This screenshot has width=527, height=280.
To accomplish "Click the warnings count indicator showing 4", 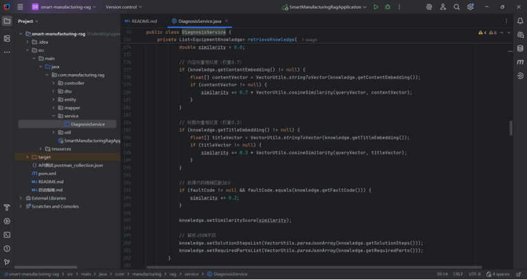I will click(483, 32).
